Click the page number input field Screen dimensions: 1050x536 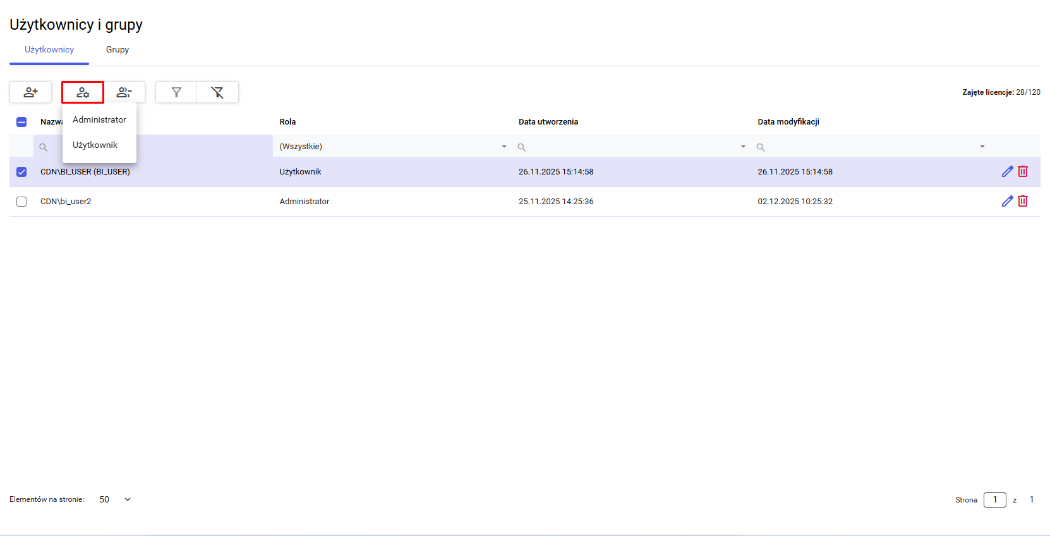click(995, 500)
